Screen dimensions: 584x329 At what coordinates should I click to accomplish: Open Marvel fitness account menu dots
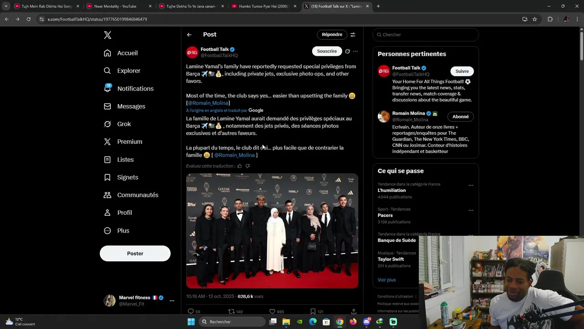[172, 301]
